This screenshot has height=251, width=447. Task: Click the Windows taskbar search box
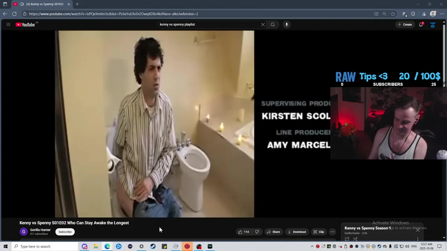[x=44, y=246]
